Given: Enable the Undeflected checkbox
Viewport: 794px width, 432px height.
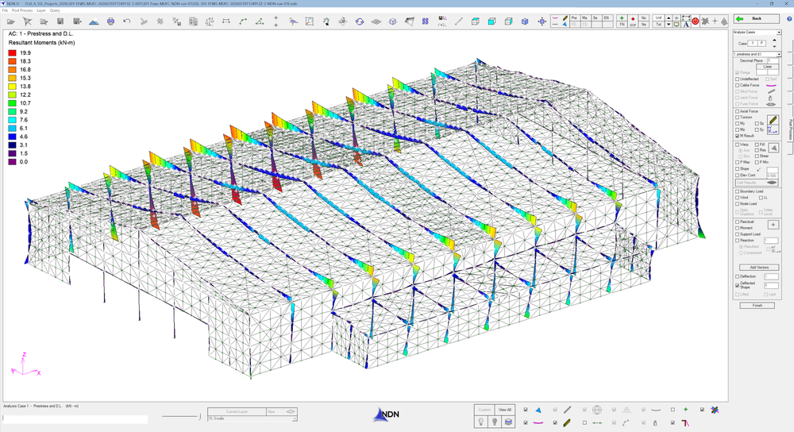Looking at the screenshot, I should [x=738, y=79].
